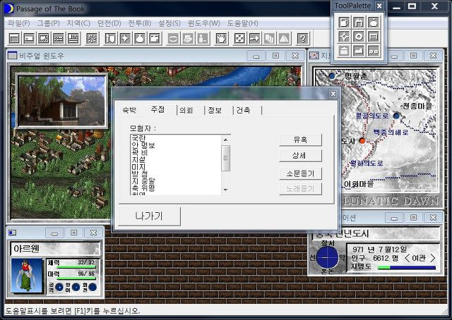
Task: Click the triangle camp toolbar icon
Action: coord(284,38)
